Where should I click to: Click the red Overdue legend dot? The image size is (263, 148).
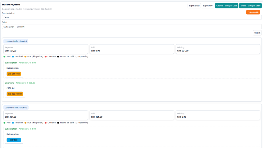(x=46, y=57)
